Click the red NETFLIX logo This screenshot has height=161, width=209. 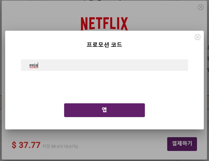click(x=104, y=24)
